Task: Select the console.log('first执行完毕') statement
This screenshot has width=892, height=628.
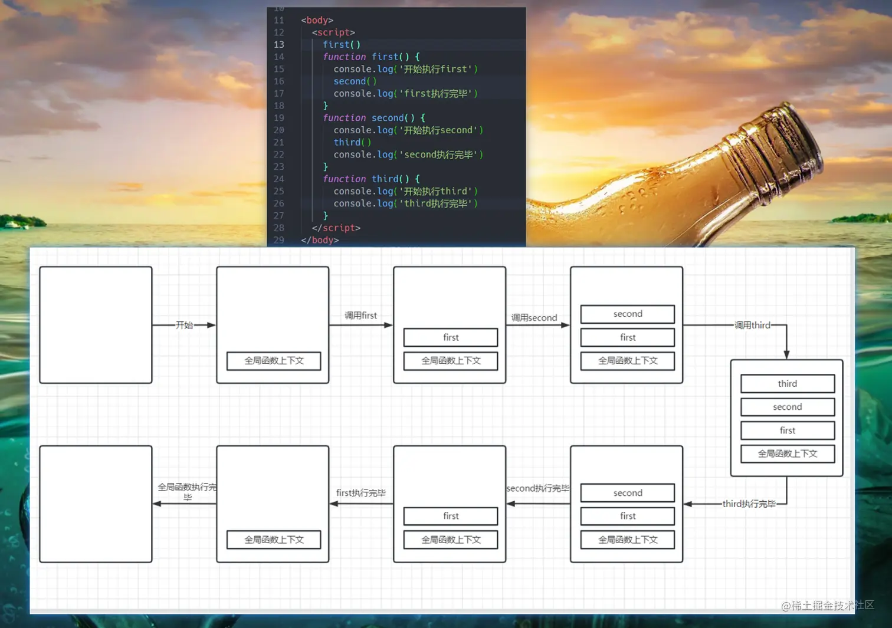Action: pyautogui.click(x=405, y=94)
